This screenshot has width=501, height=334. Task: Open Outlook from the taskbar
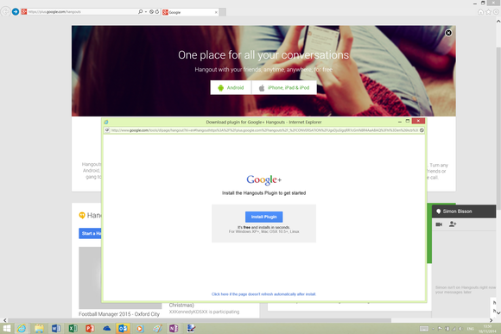123,328
